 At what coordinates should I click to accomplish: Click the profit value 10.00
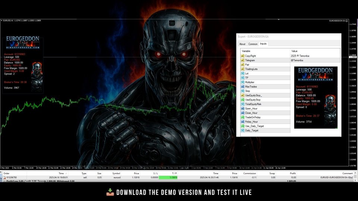tap(293, 177)
